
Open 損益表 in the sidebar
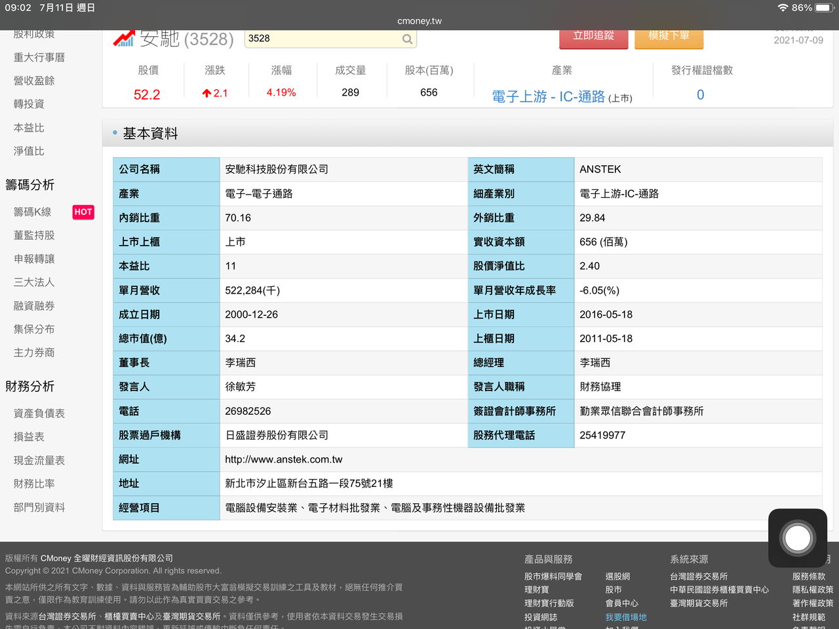click(29, 437)
